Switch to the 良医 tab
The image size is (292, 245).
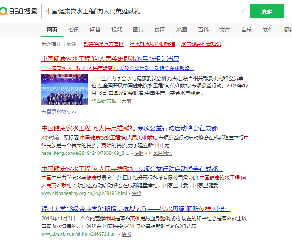click(x=160, y=30)
